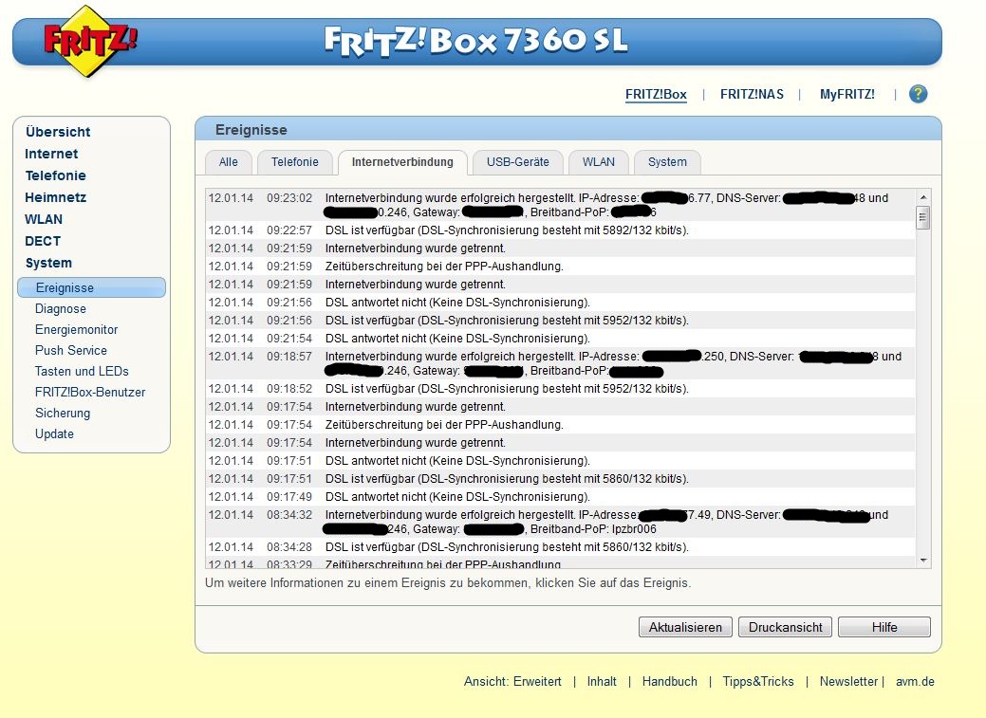Select the 09:21:56 DSL ist verfügbar event
Viewport: 986px width, 718px height.
coord(561,320)
